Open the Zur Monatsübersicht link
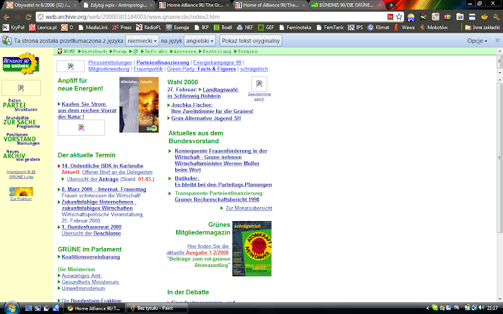Image resolution: width=503 pixels, height=314 pixels. point(249,208)
